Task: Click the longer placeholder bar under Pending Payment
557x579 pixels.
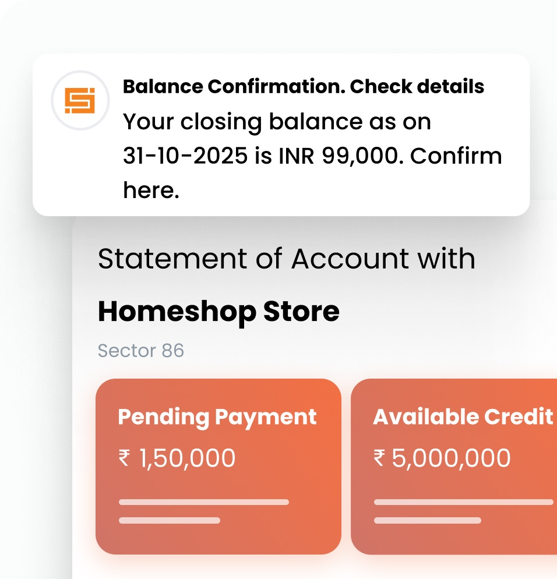Action: tap(204, 502)
